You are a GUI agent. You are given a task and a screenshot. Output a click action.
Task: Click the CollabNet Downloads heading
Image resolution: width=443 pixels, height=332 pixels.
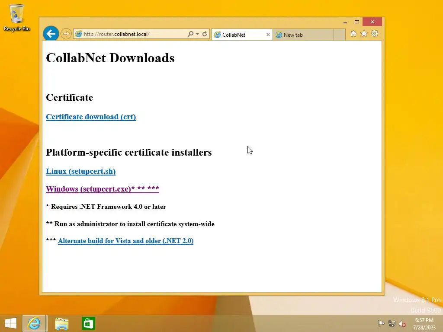(x=110, y=58)
